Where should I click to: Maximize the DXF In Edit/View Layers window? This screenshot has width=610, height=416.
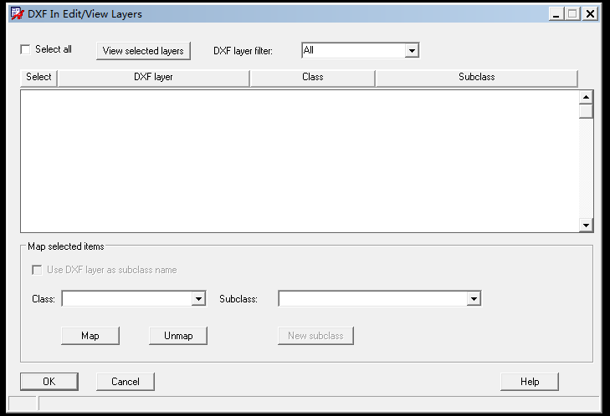coord(572,14)
